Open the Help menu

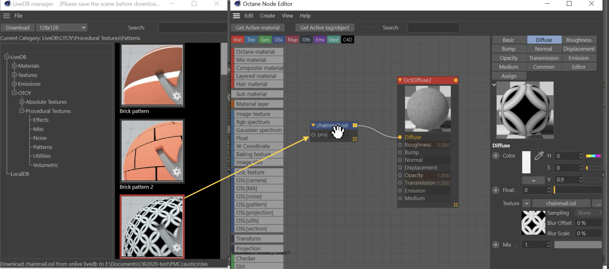tap(305, 16)
